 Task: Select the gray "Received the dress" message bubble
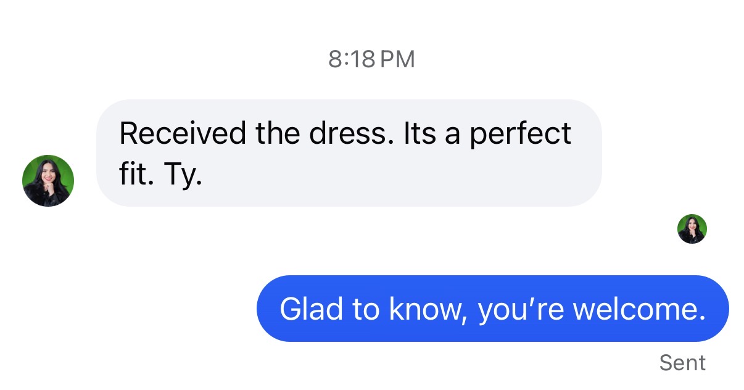tap(349, 153)
